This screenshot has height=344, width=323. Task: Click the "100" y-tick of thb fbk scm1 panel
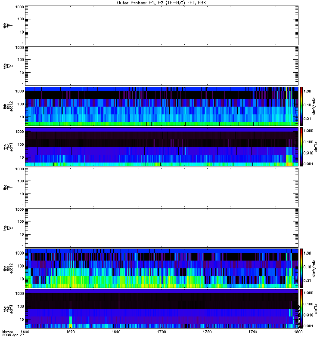pyautogui.click(x=21, y=144)
